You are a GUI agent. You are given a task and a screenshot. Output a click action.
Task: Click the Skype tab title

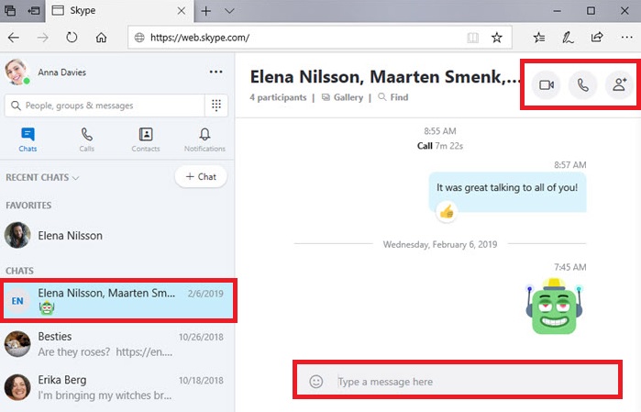(83, 11)
